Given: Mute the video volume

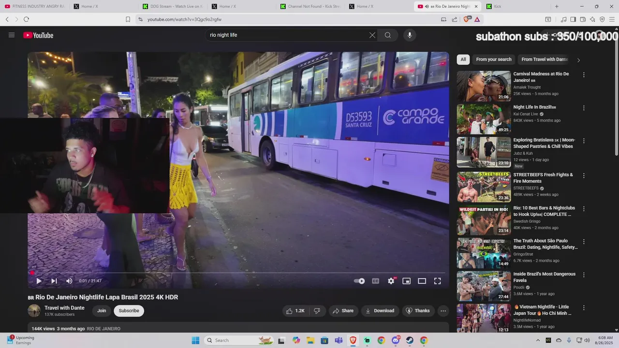Looking at the screenshot, I should pyautogui.click(x=69, y=281).
